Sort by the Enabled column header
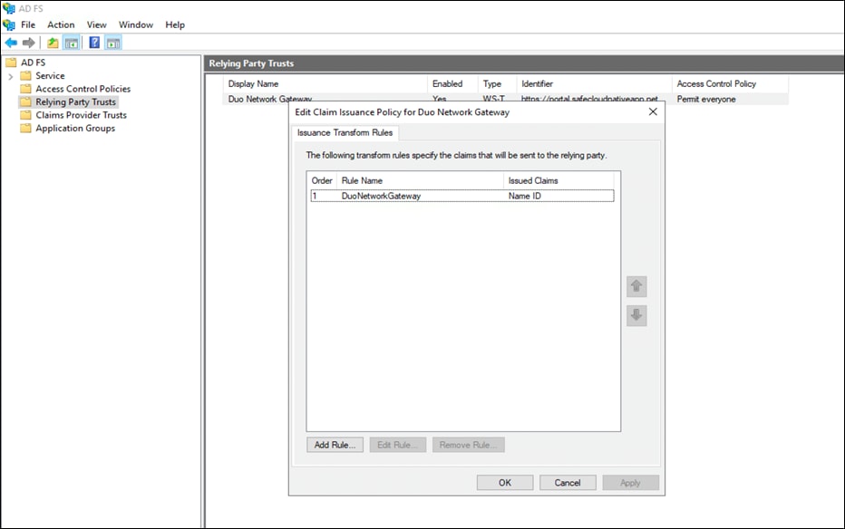The width and height of the screenshot is (845, 529). tap(452, 84)
